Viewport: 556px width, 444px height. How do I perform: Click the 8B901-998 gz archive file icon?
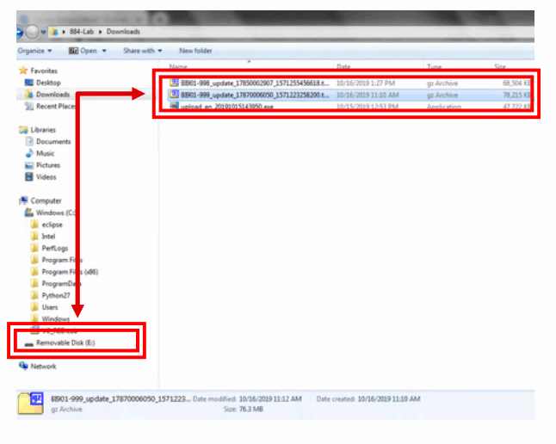(174, 83)
